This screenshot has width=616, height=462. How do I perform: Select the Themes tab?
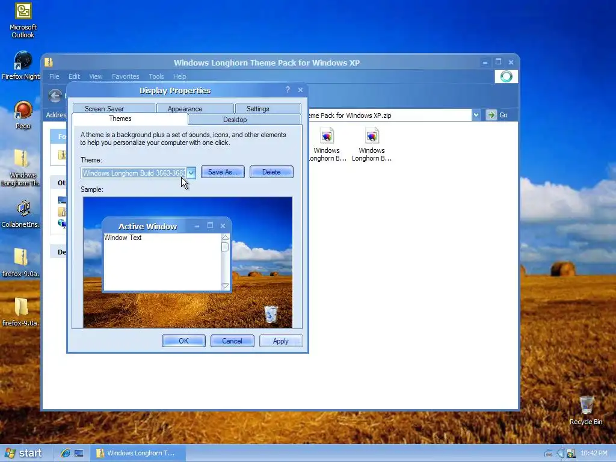[130, 119]
